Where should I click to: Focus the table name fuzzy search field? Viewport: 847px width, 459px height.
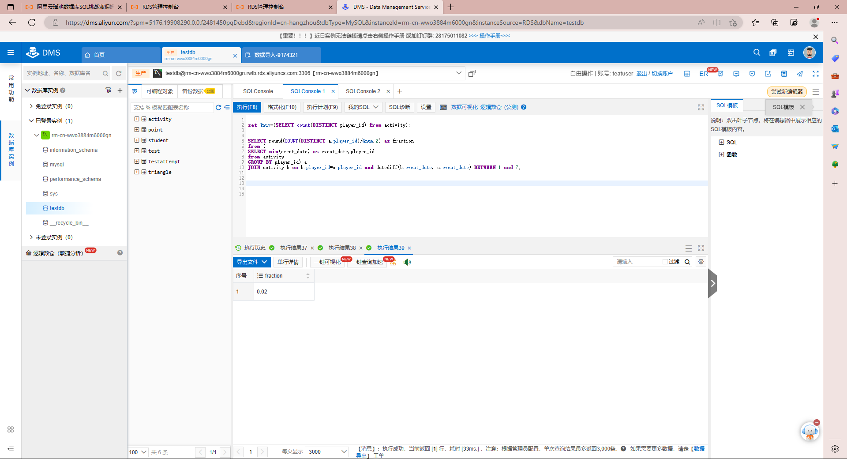(x=172, y=107)
